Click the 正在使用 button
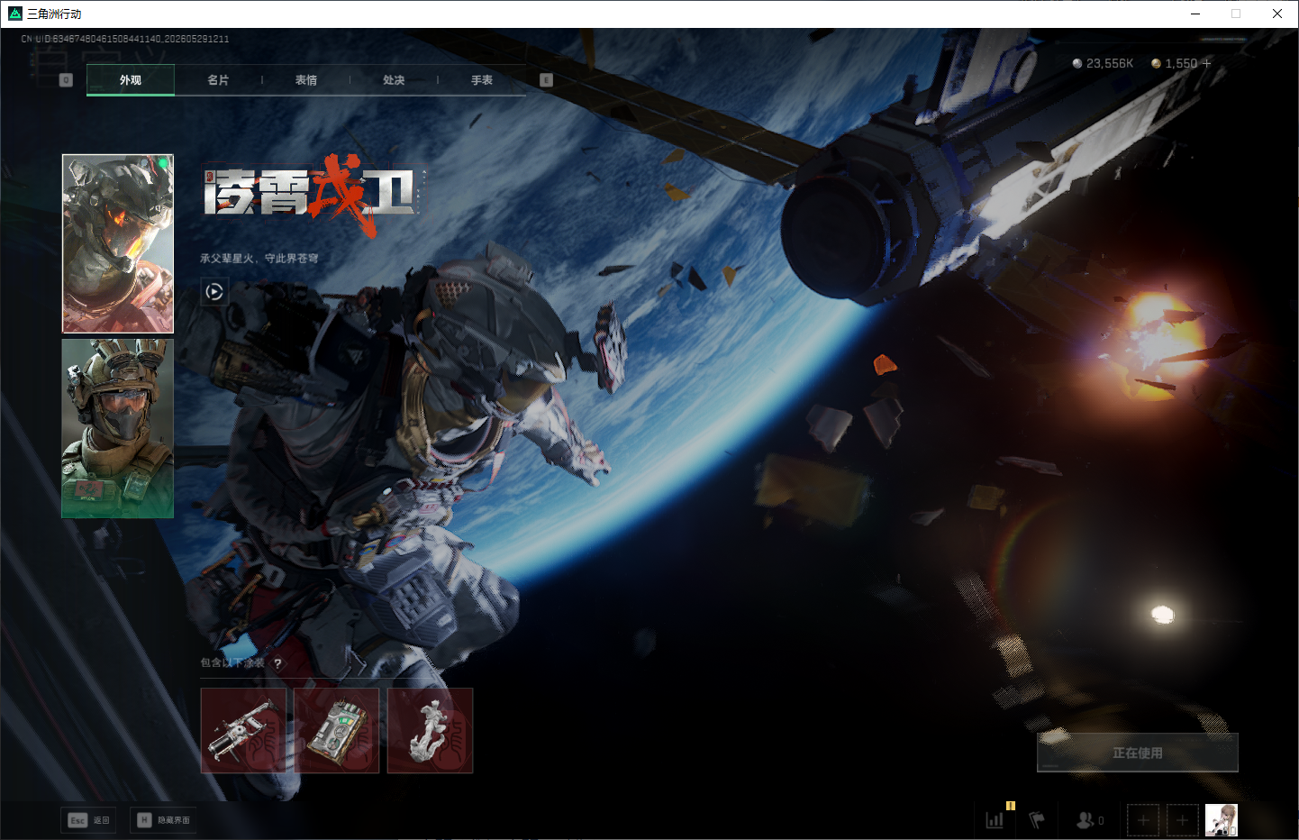The image size is (1299, 840). [1138, 753]
